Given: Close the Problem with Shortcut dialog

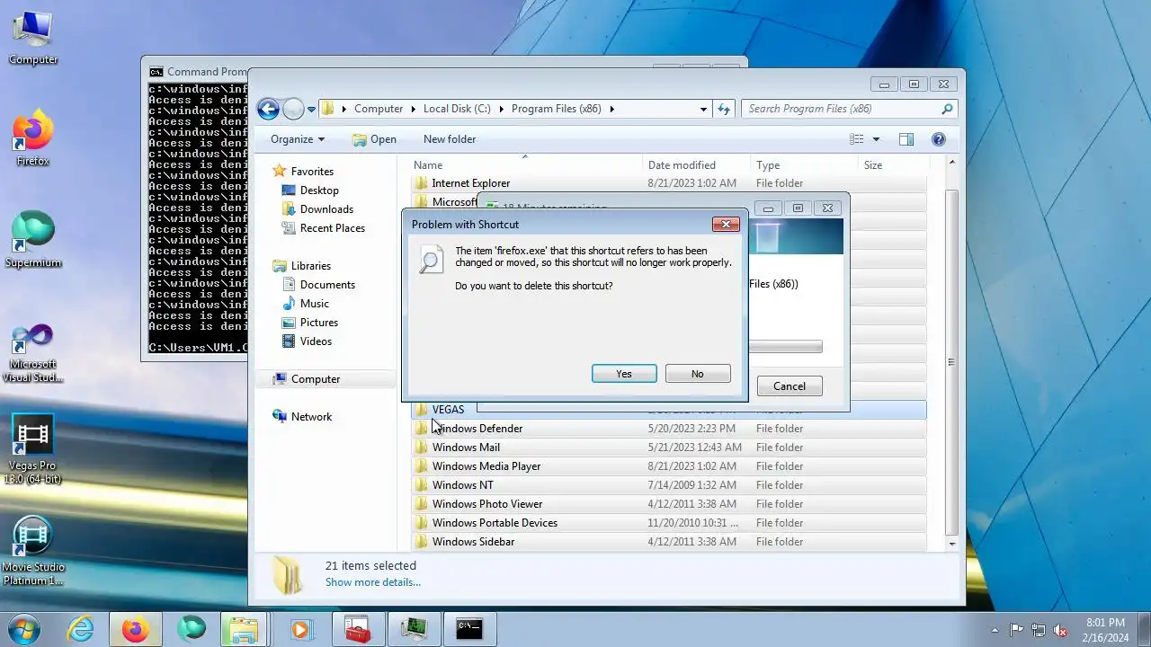Looking at the screenshot, I should pos(726,224).
